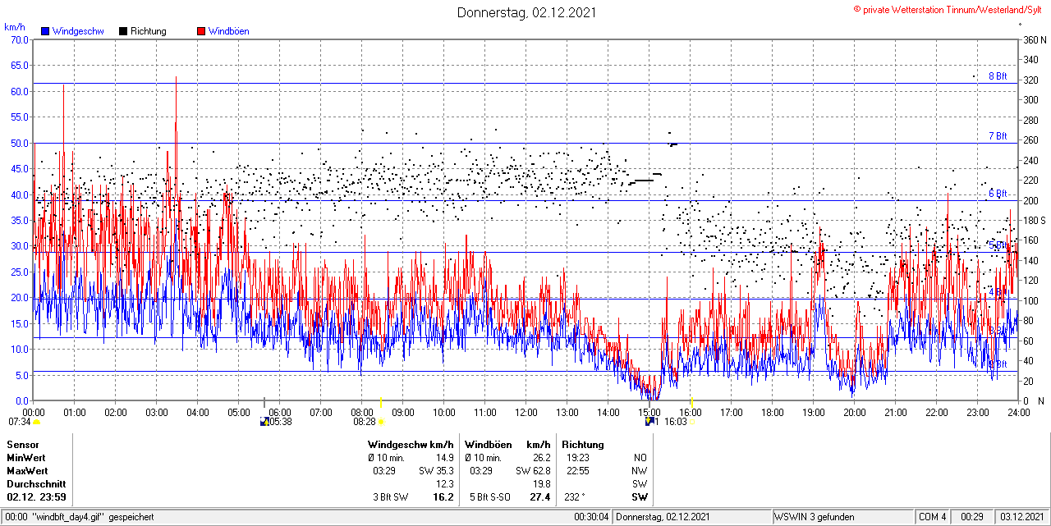Click the '19:23' direction time value

pos(577,457)
